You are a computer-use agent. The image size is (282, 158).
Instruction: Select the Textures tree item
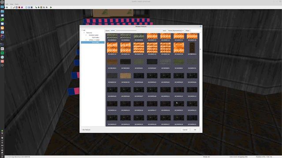click(89, 33)
